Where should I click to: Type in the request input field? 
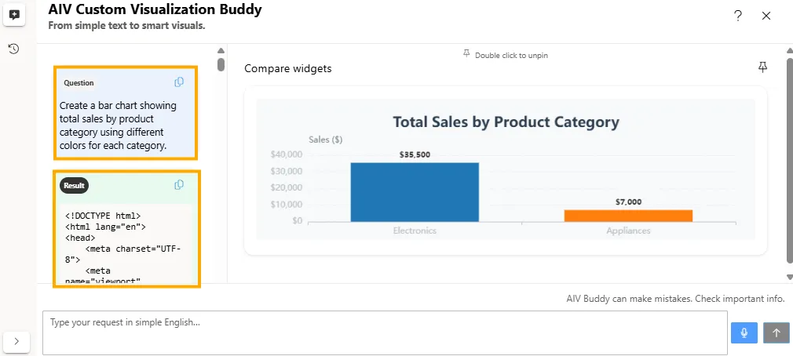coord(385,332)
